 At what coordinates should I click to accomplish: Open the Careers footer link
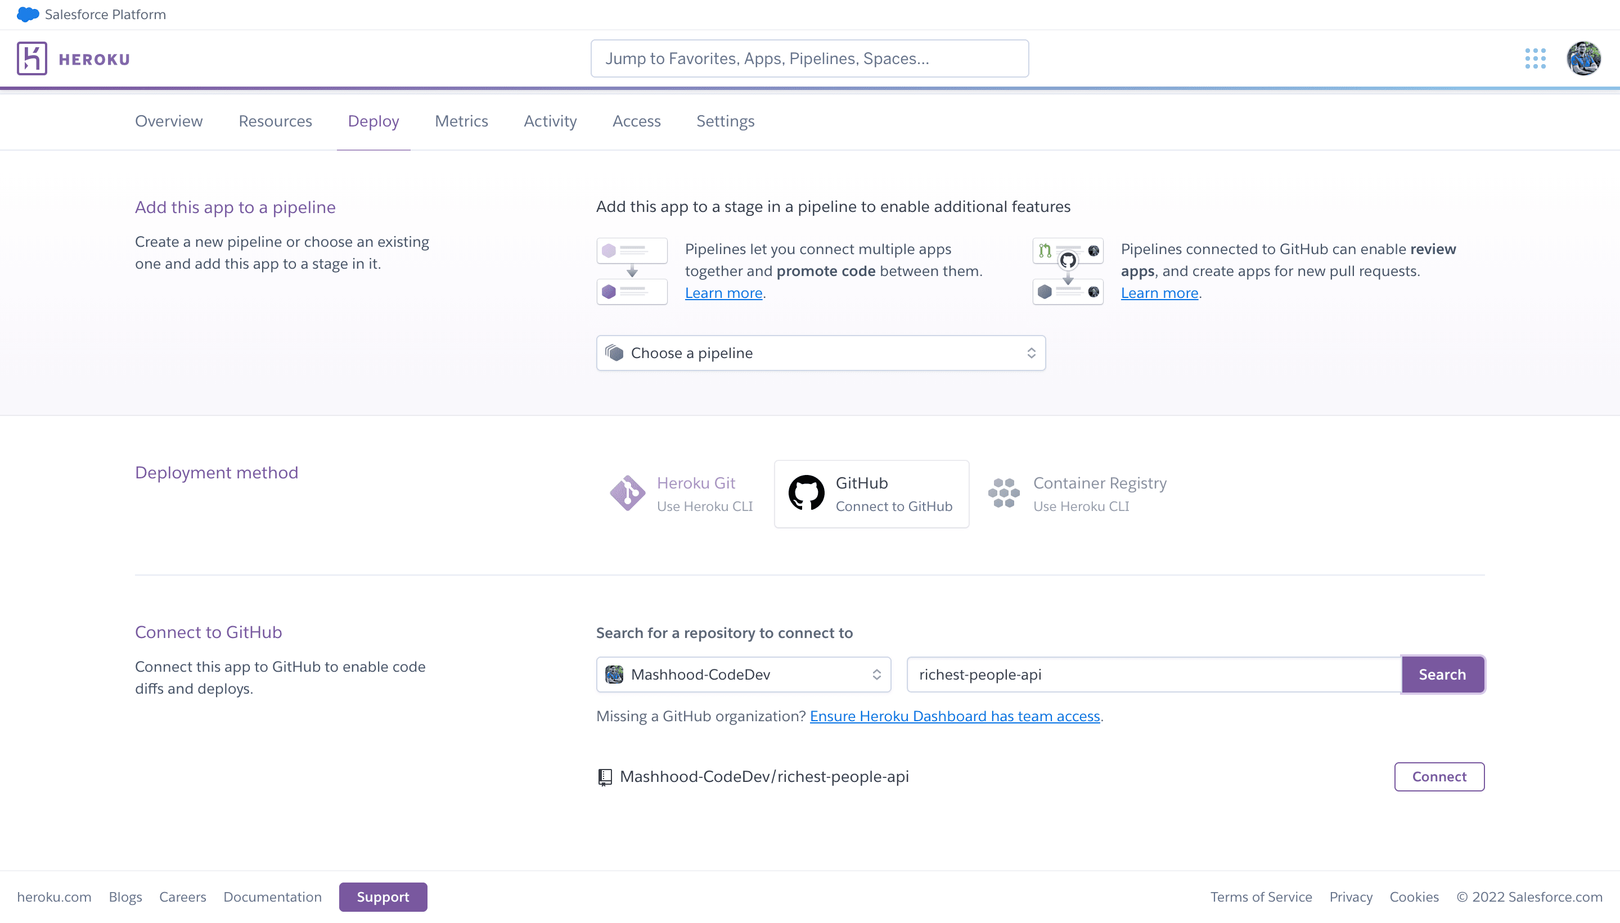pyautogui.click(x=183, y=897)
